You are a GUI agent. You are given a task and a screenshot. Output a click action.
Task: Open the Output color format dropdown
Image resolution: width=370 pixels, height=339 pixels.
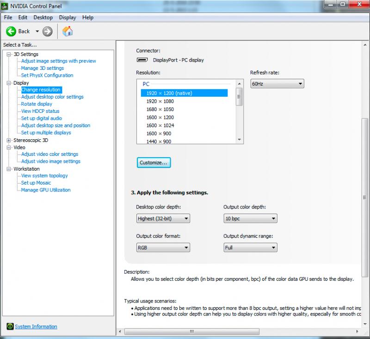pyautogui.click(x=163, y=247)
